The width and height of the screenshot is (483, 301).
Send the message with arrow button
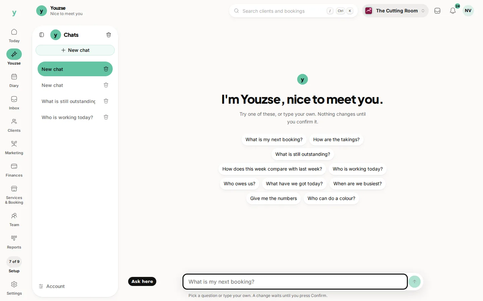click(415, 282)
